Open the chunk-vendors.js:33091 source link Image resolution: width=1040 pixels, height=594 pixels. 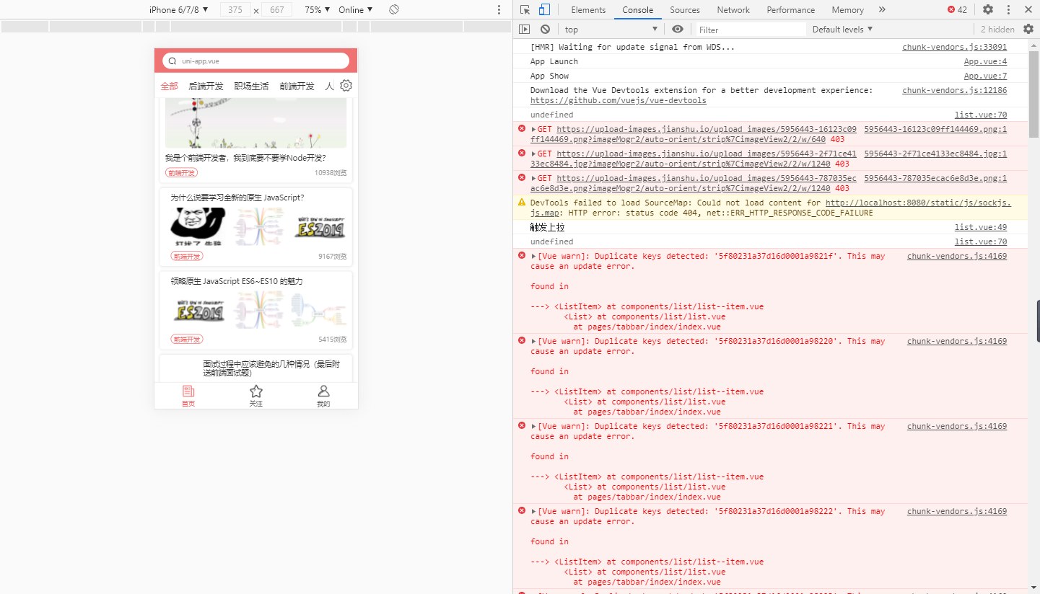954,47
